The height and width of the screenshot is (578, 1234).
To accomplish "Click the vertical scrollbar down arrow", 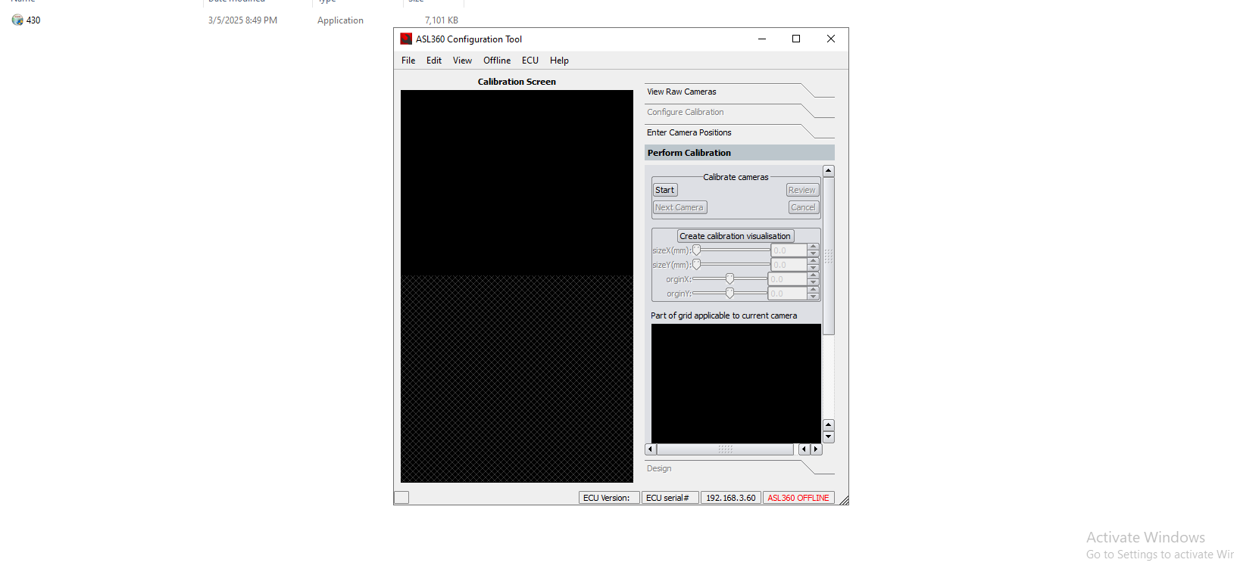I will tap(829, 437).
